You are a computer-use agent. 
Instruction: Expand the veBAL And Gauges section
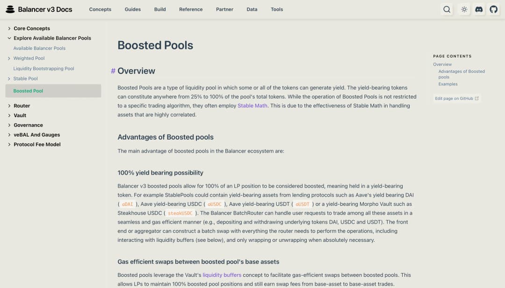coord(9,135)
